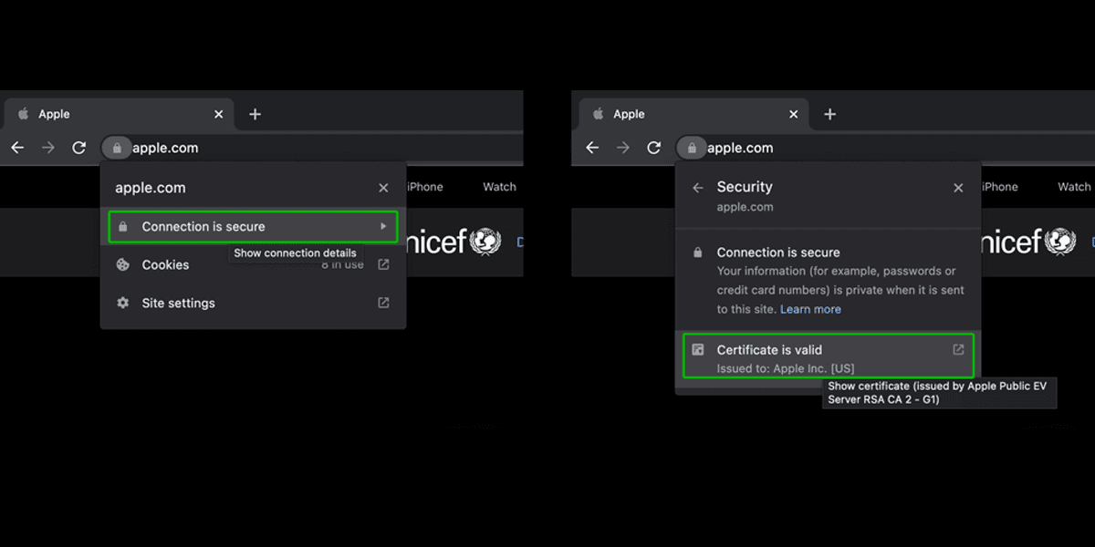Click the Watch nav link in the left window
Viewport: 1095px width, 547px height.
coord(499,187)
